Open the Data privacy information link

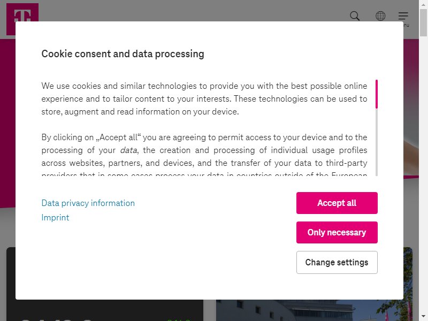coord(88,203)
